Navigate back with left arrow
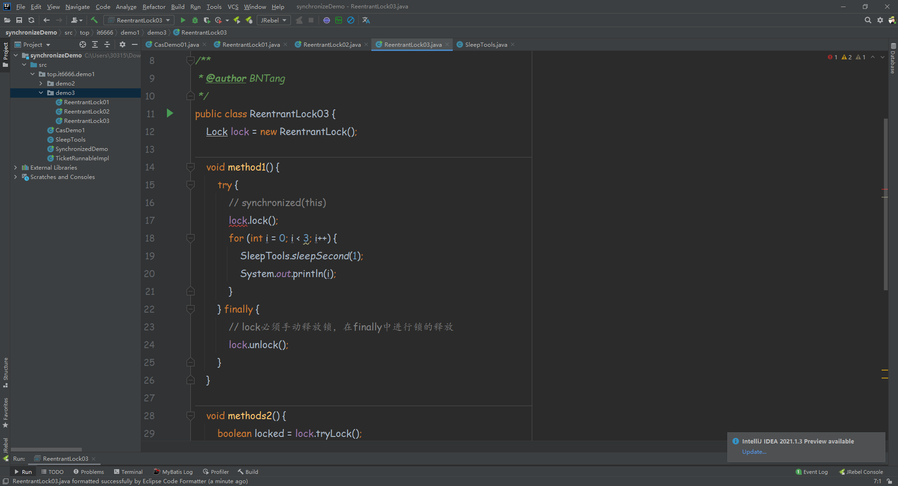 46,20
